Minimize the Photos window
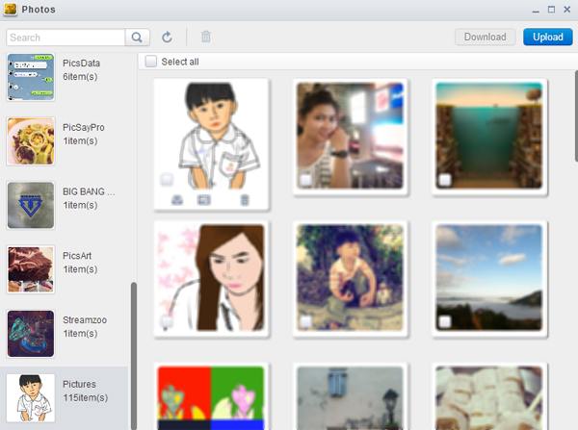The width and height of the screenshot is (578, 430). point(536,11)
